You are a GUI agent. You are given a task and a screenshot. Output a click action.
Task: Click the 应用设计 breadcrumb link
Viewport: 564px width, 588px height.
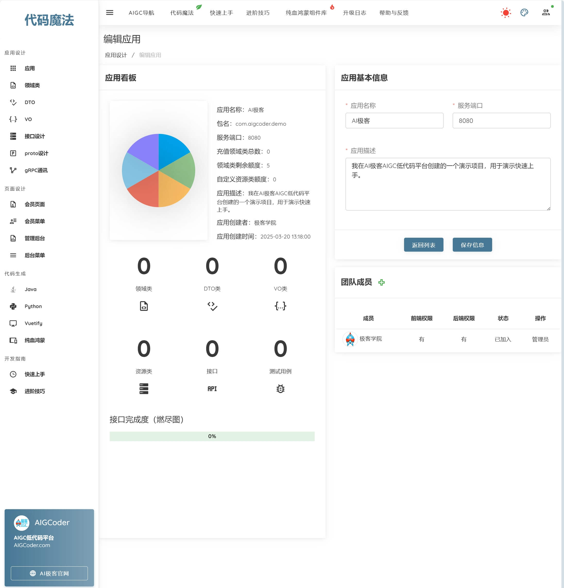click(x=116, y=55)
